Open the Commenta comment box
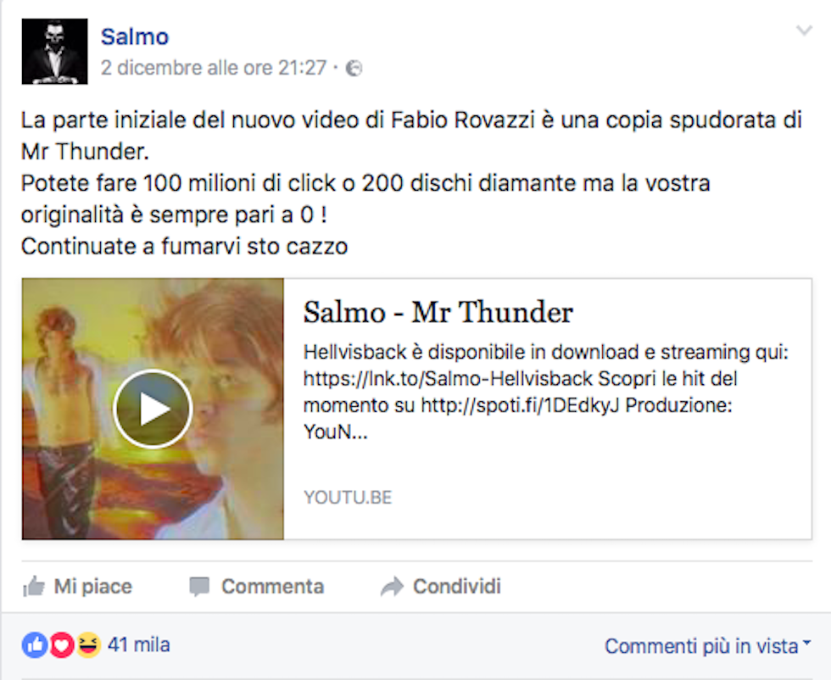831x680 pixels. 256,586
